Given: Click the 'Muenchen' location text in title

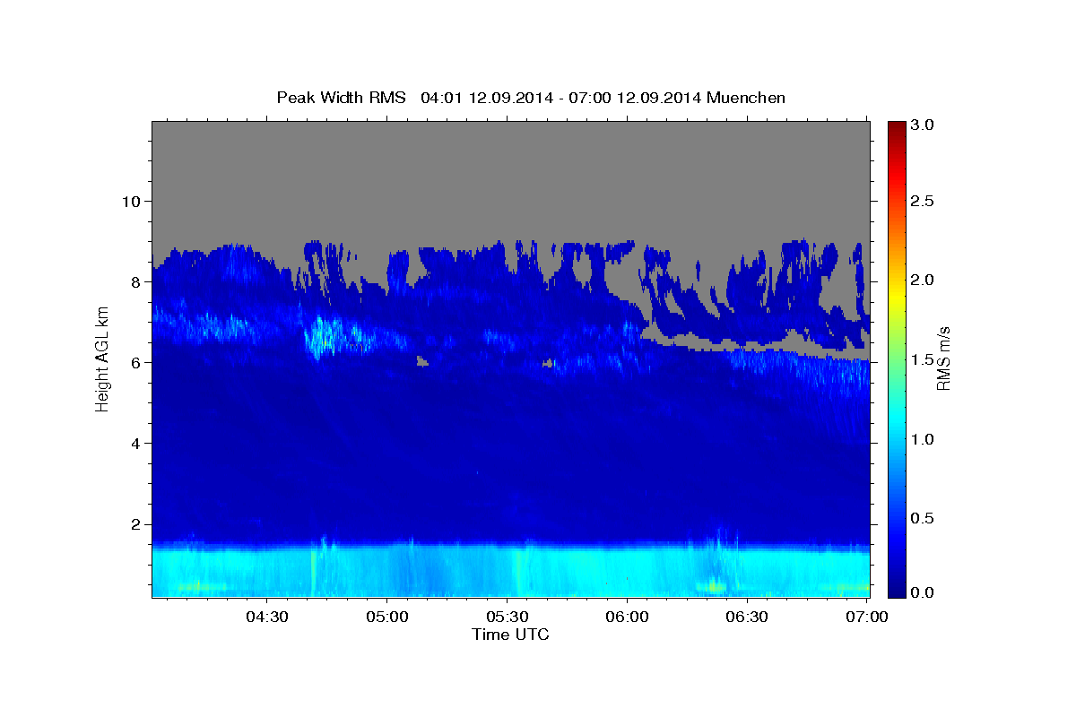Looking at the screenshot, I should click(747, 97).
